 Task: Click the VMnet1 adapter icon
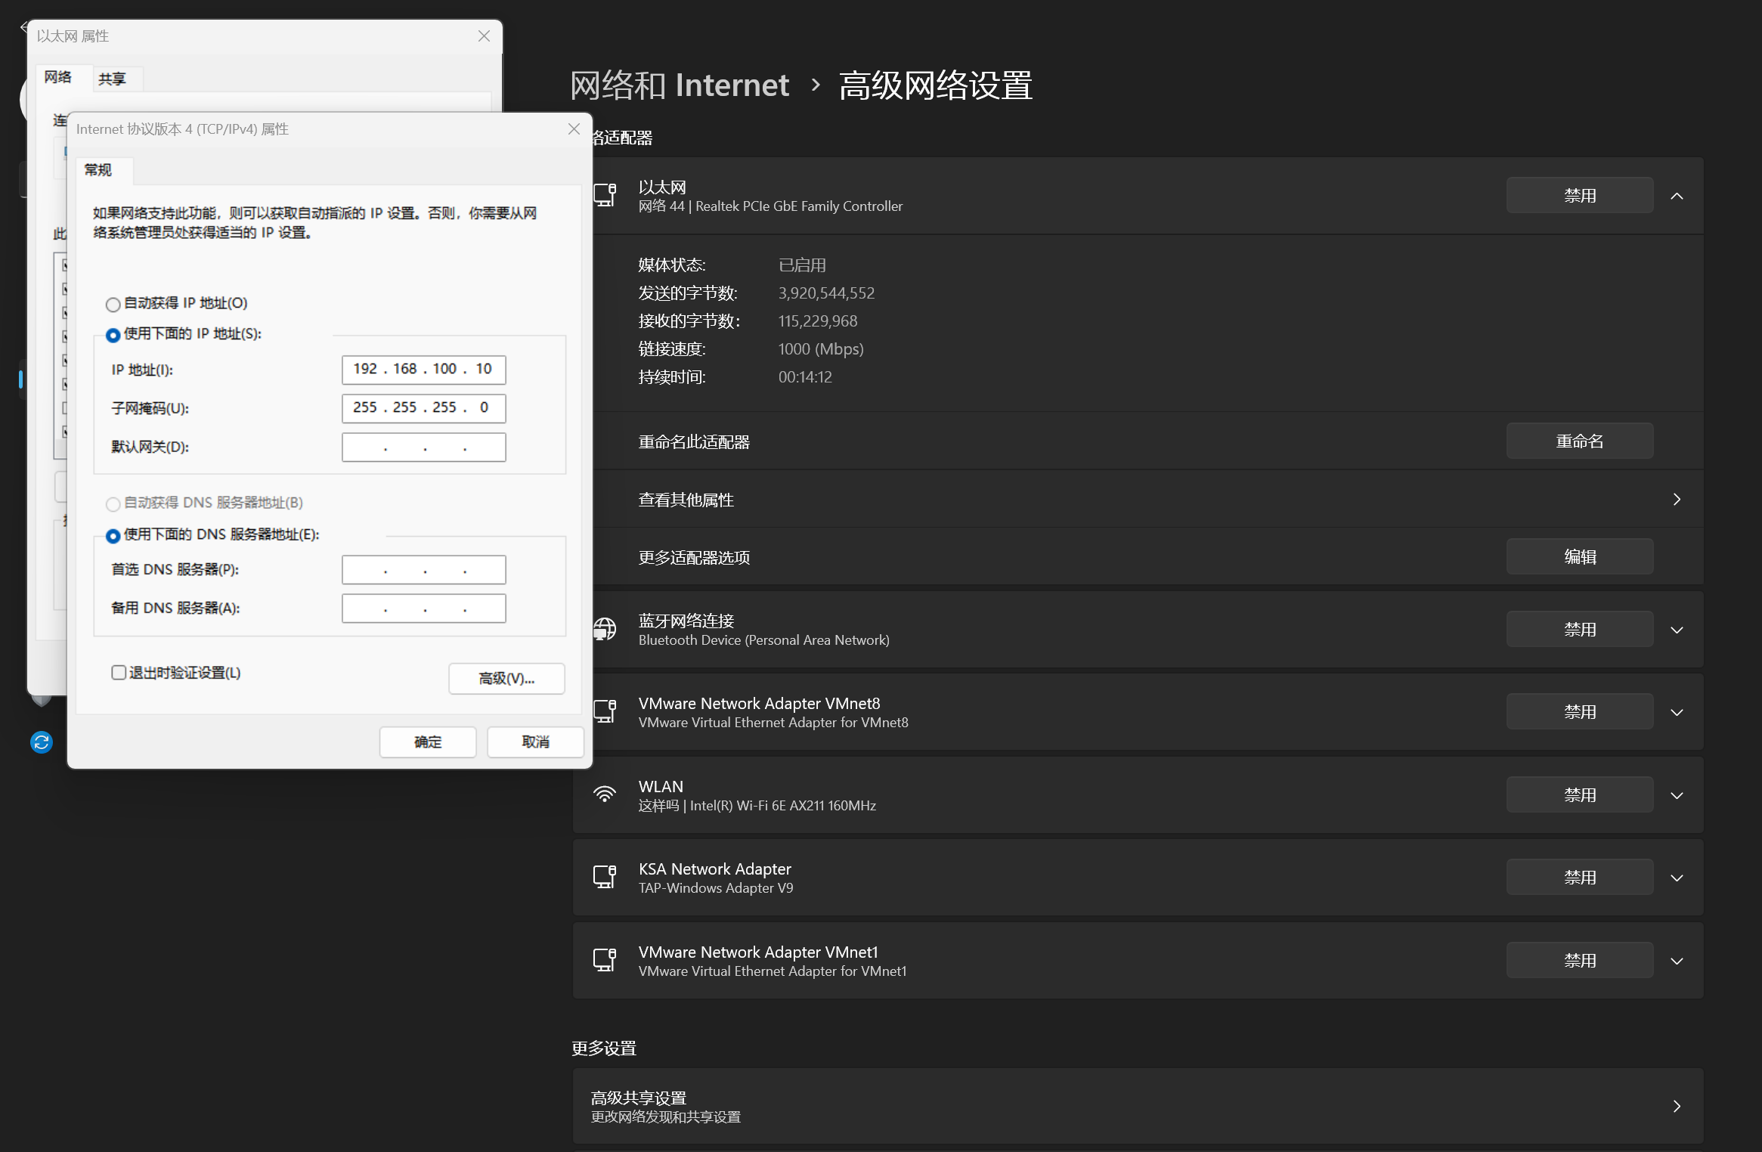[x=605, y=960]
